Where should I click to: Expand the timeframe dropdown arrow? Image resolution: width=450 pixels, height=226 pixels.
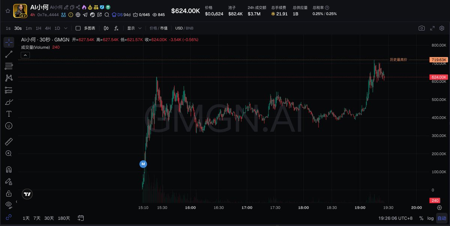click(x=66, y=28)
